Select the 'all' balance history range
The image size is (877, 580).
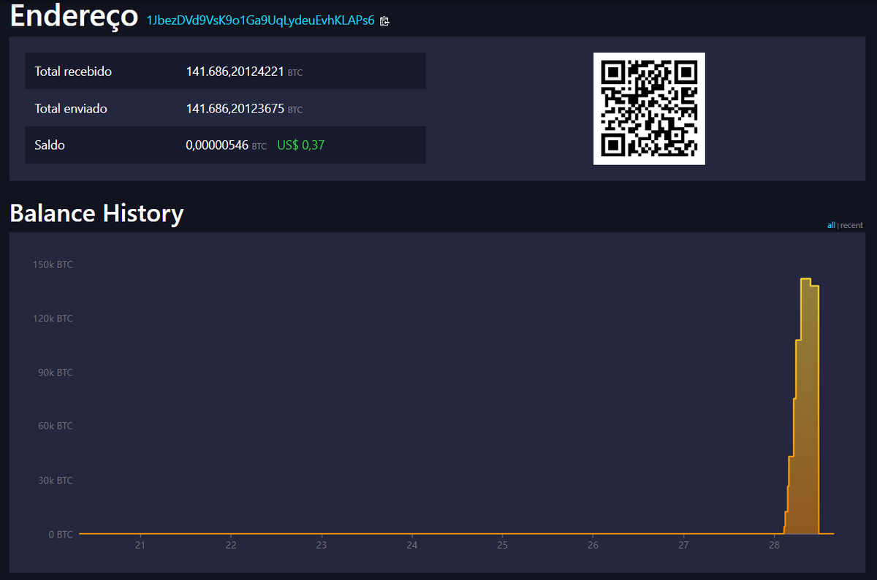pyautogui.click(x=831, y=225)
